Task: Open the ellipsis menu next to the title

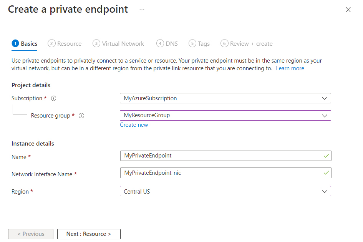Action: pyautogui.click(x=142, y=9)
